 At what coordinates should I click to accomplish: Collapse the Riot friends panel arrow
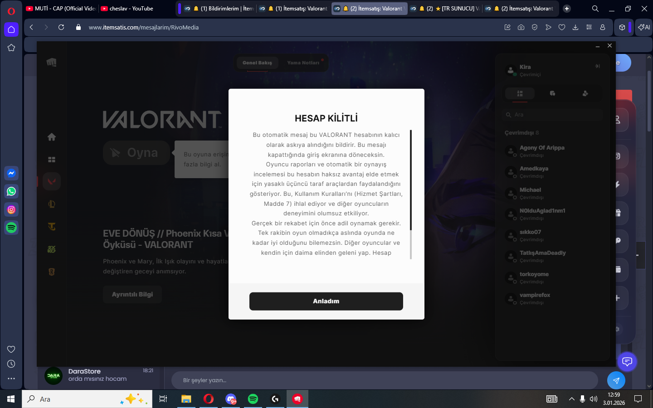tap(597, 66)
